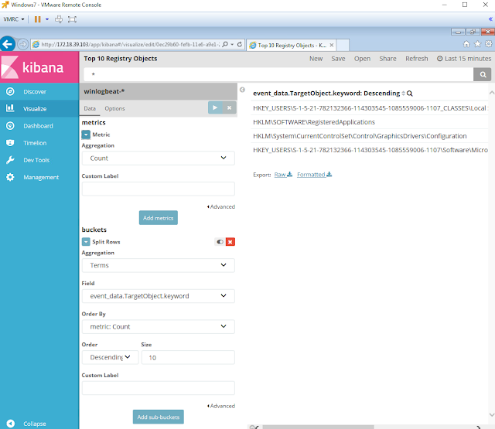Click the Size input field

click(x=188, y=357)
